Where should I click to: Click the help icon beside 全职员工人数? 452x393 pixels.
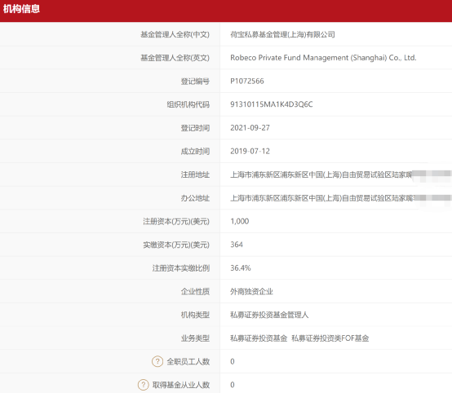coord(157,361)
